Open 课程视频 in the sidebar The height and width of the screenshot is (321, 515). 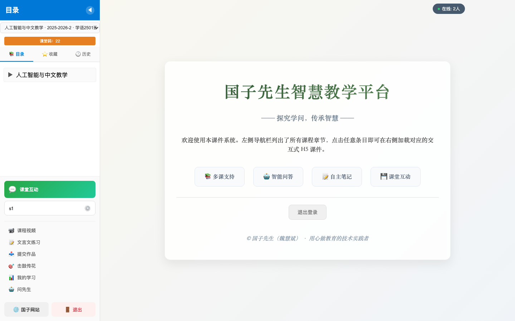coord(50,230)
